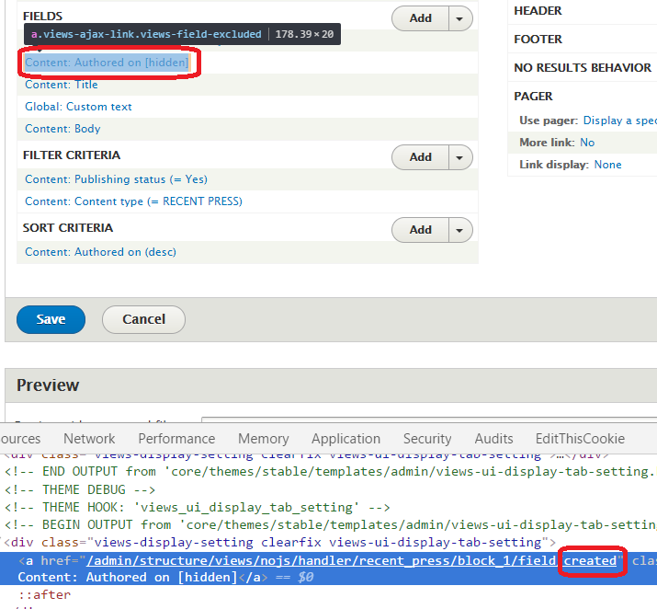Edit the Publishing status filter
This screenshot has width=657, height=609.
(x=116, y=179)
